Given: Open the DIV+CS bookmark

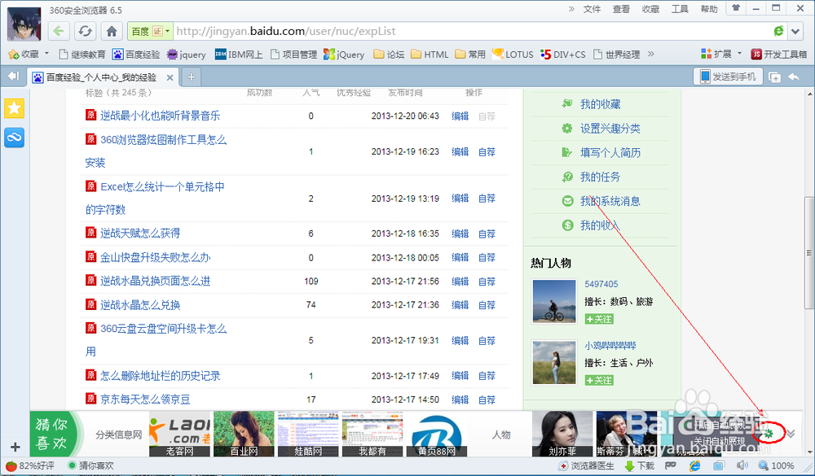Looking at the screenshot, I should pyautogui.click(x=562, y=55).
